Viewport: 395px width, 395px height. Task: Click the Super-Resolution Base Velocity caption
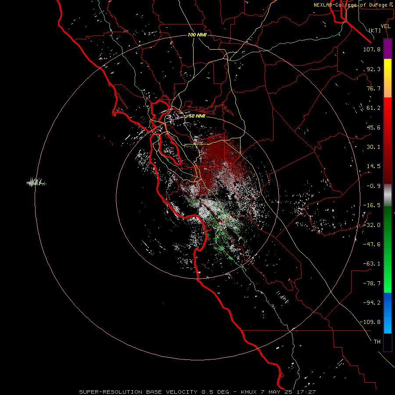pyautogui.click(x=197, y=392)
